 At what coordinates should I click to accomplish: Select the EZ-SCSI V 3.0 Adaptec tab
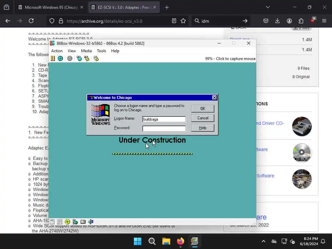(124, 7)
